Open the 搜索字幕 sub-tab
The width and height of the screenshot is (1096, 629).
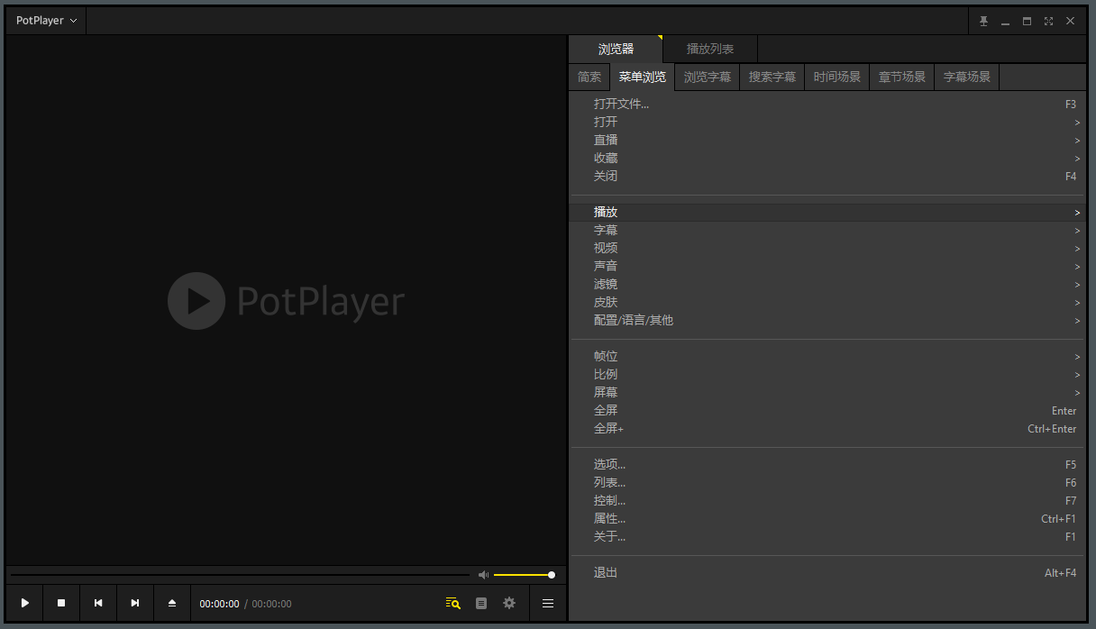772,77
